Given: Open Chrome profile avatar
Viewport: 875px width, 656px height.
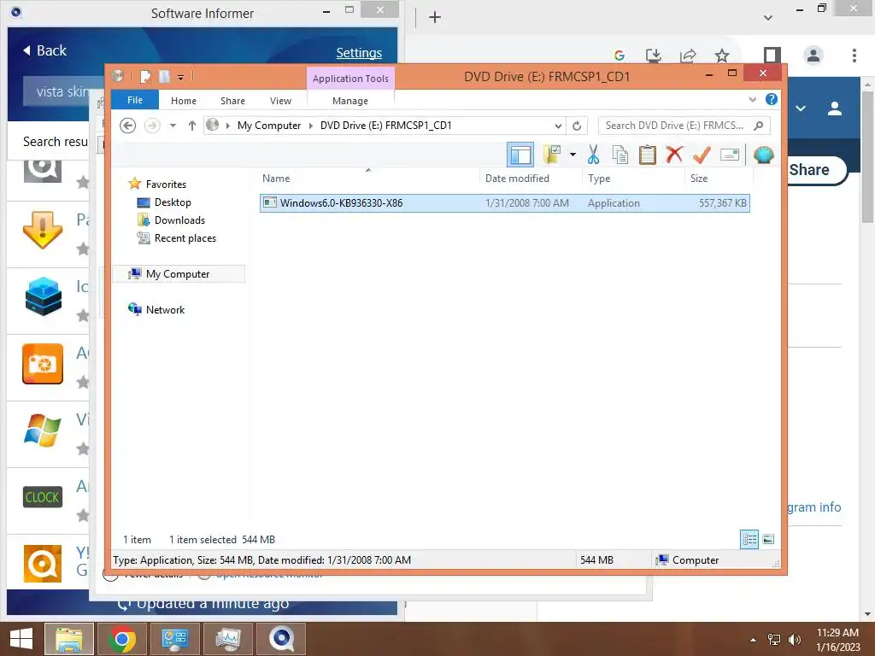Looking at the screenshot, I should coord(813,56).
